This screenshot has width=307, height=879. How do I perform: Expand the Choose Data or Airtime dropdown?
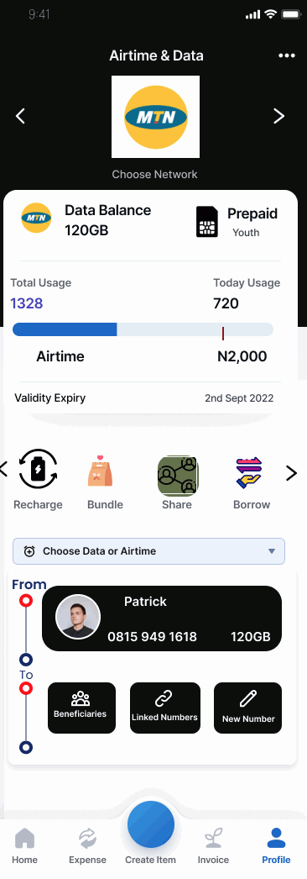coord(148,551)
